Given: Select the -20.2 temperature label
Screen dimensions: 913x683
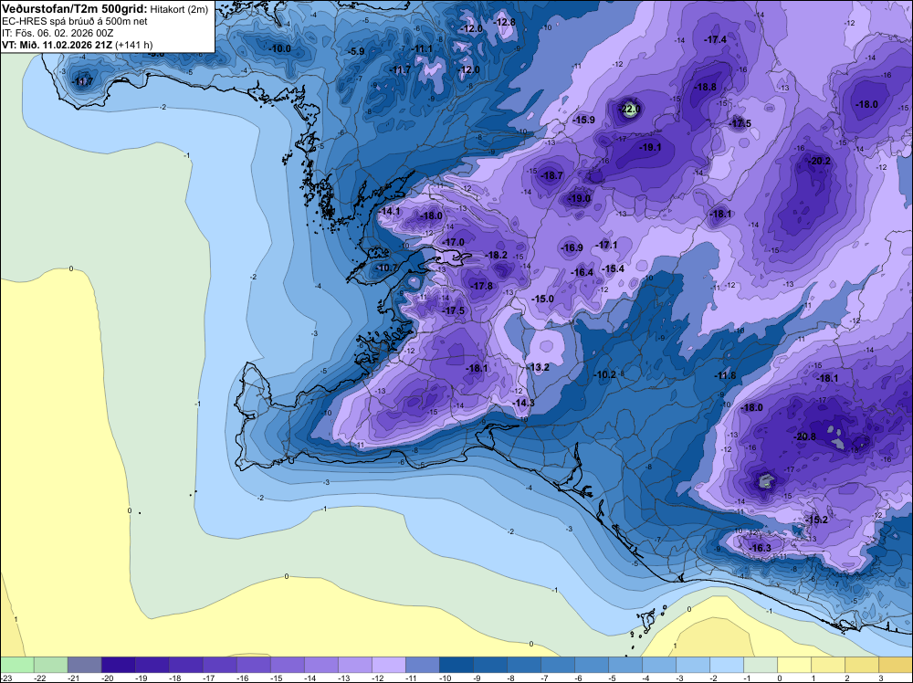Looking at the screenshot, I should (820, 161).
